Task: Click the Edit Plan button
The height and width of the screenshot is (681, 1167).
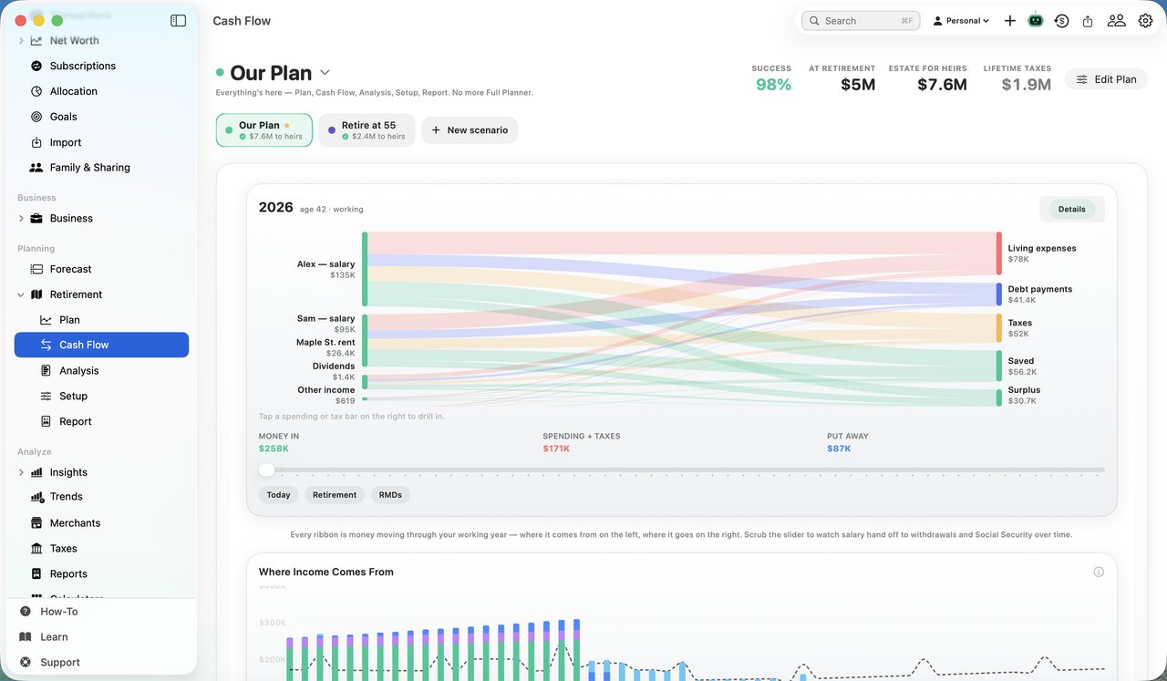Action: point(1106,79)
